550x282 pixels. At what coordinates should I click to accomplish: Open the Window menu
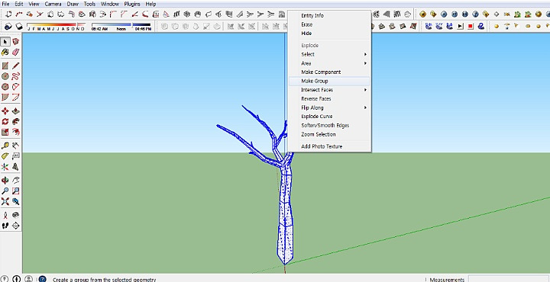(110, 4)
